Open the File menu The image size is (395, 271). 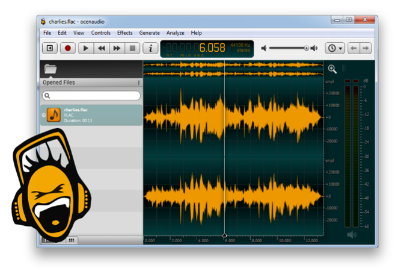click(x=47, y=33)
